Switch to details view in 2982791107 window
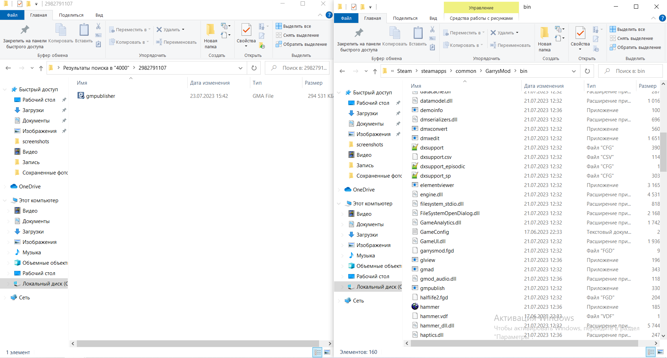 tap(318, 352)
